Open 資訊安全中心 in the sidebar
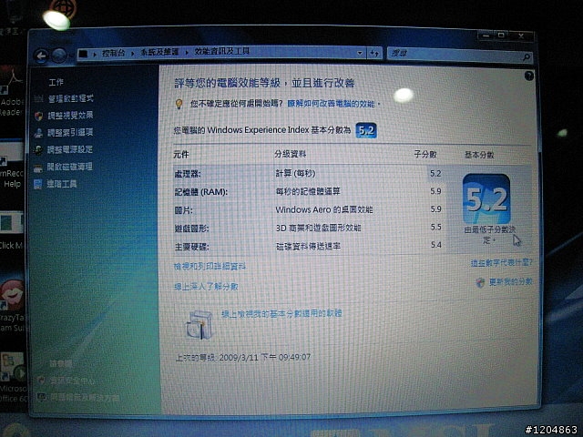 coord(72,381)
